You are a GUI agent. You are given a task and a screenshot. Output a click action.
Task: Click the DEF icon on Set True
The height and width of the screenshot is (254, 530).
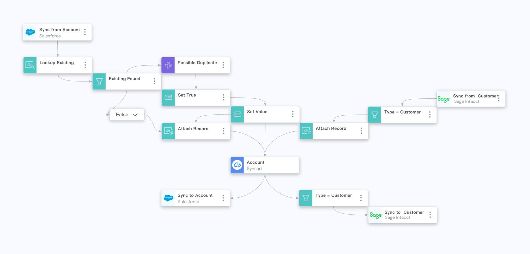tap(168, 97)
